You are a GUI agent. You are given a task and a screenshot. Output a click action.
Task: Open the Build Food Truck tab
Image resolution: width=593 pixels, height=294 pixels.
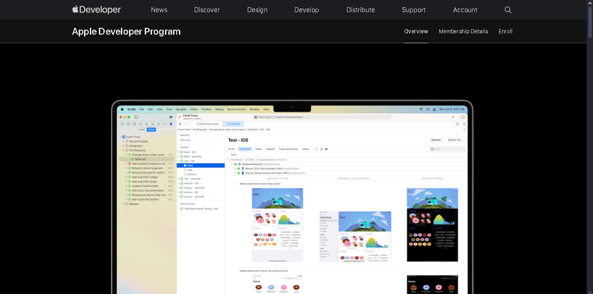207,124
